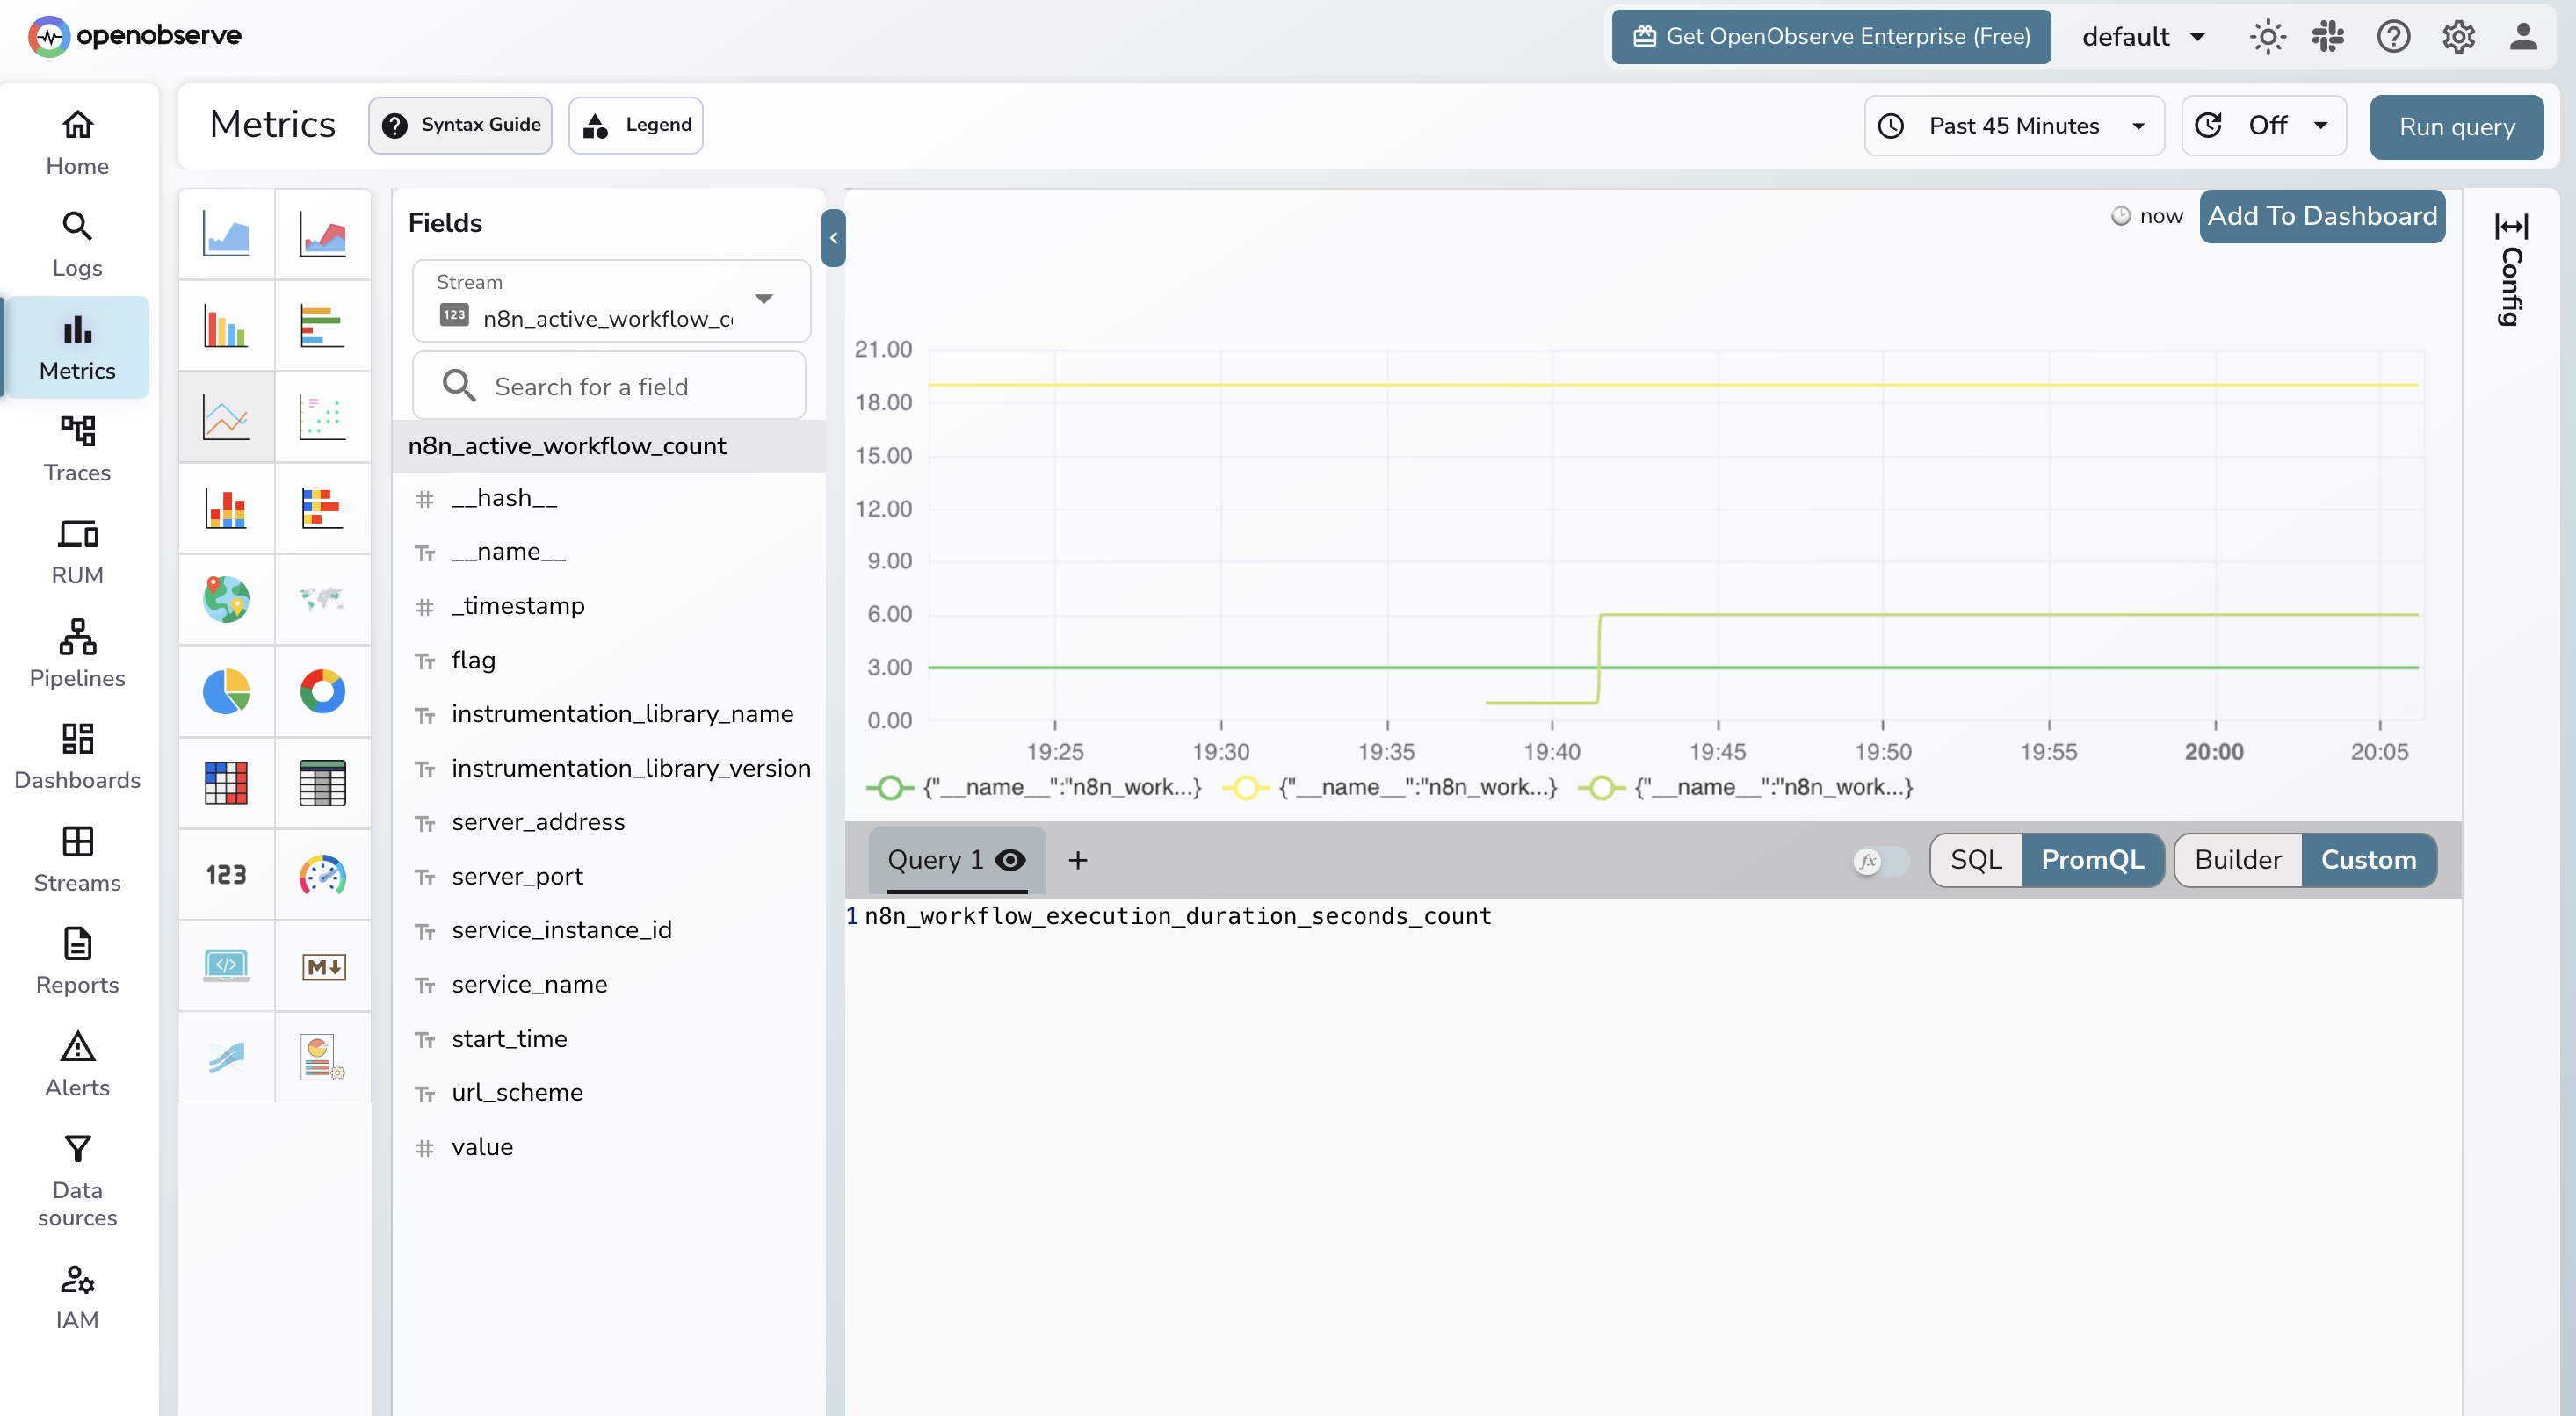The width and height of the screenshot is (2576, 1416).
Task: Choose the 123 metric text icon
Action: click(226, 875)
